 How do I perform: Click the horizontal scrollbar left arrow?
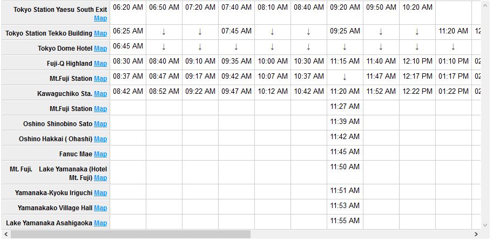pyautogui.click(x=6, y=234)
